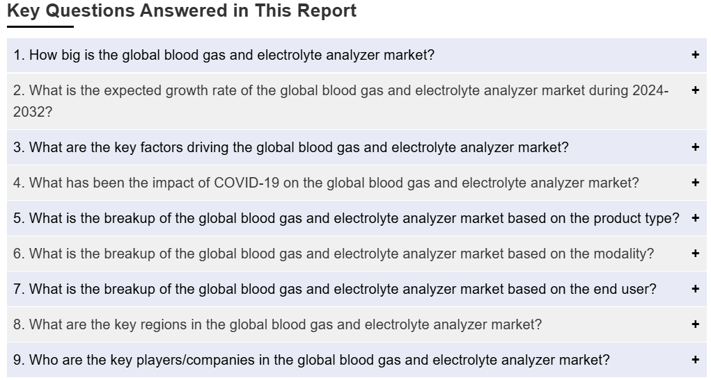Expand the impact of COVID-19 question row

[326, 183]
